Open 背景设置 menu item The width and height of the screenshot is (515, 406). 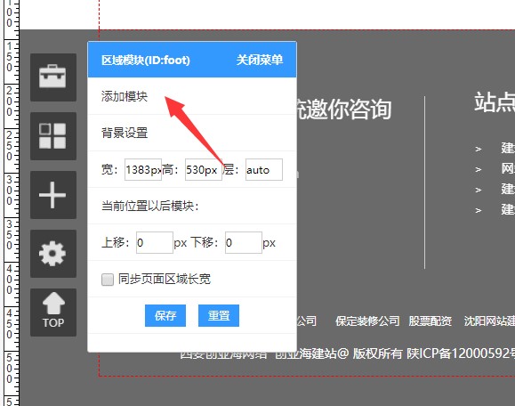pyautogui.click(x=125, y=133)
